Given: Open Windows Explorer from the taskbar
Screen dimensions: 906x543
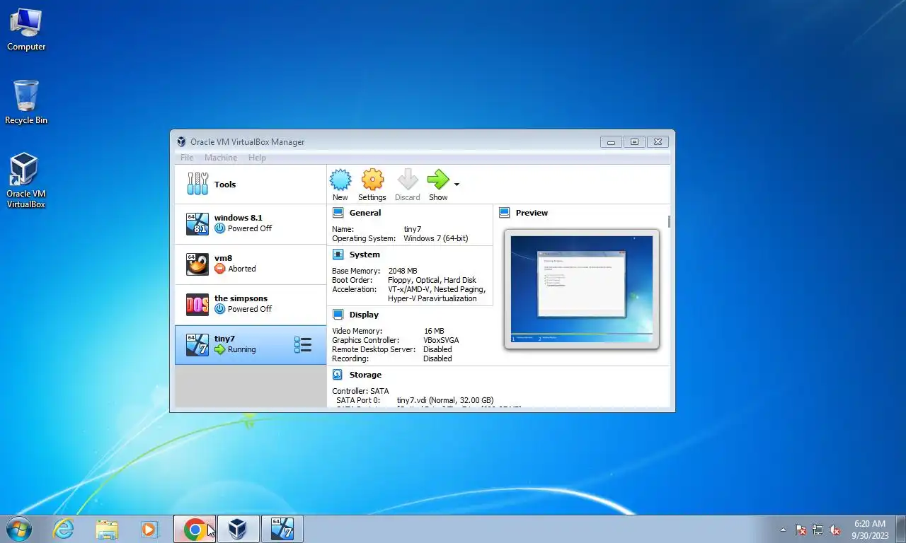Looking at the screenshot, I should (x=107, y=529).
